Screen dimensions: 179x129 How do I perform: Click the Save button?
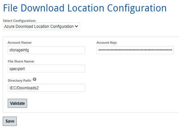[10, 121]
